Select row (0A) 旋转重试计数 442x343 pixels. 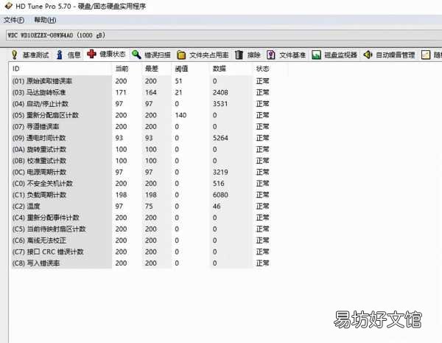pos(141,149)
